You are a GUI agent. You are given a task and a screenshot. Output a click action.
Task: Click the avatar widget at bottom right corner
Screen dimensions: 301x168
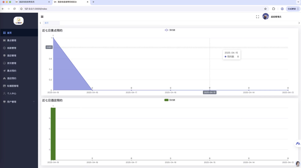[x=298, y=164]
